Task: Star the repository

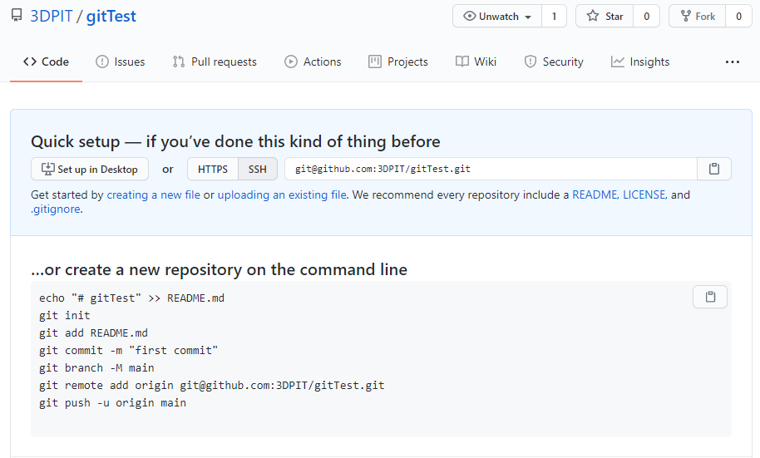Action: pyautogui.click(x=605, y=16)
